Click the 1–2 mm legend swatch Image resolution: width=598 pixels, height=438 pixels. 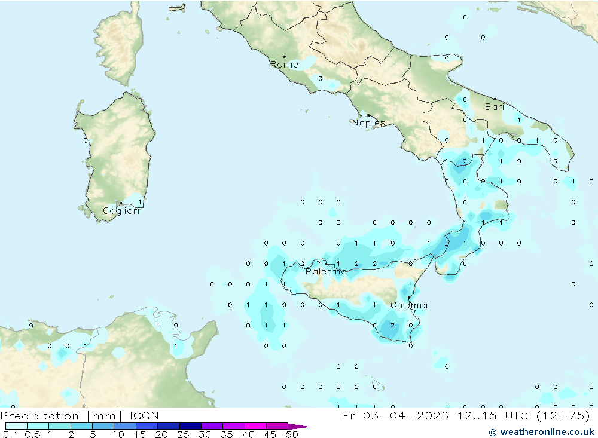pyautogui.click(x=59, y=426)
